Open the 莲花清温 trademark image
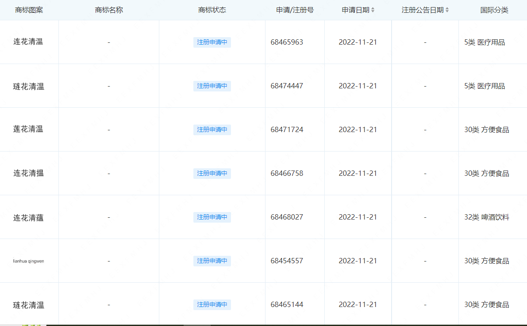The image size is (527, 326). pyautogui.click(x=28, y=129)
